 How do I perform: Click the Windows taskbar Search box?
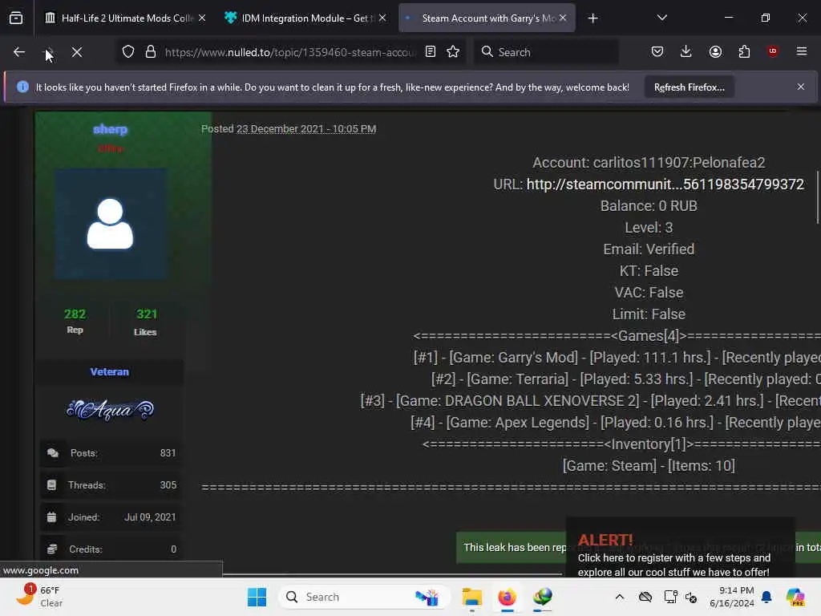pos(365,597)
